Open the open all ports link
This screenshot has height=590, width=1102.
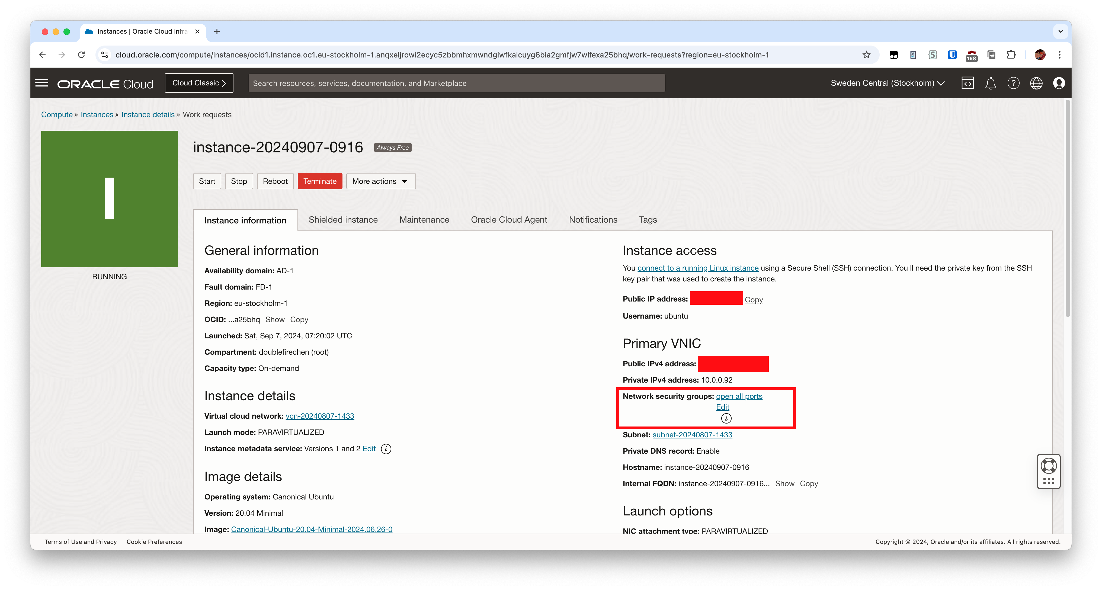[739, 397]
